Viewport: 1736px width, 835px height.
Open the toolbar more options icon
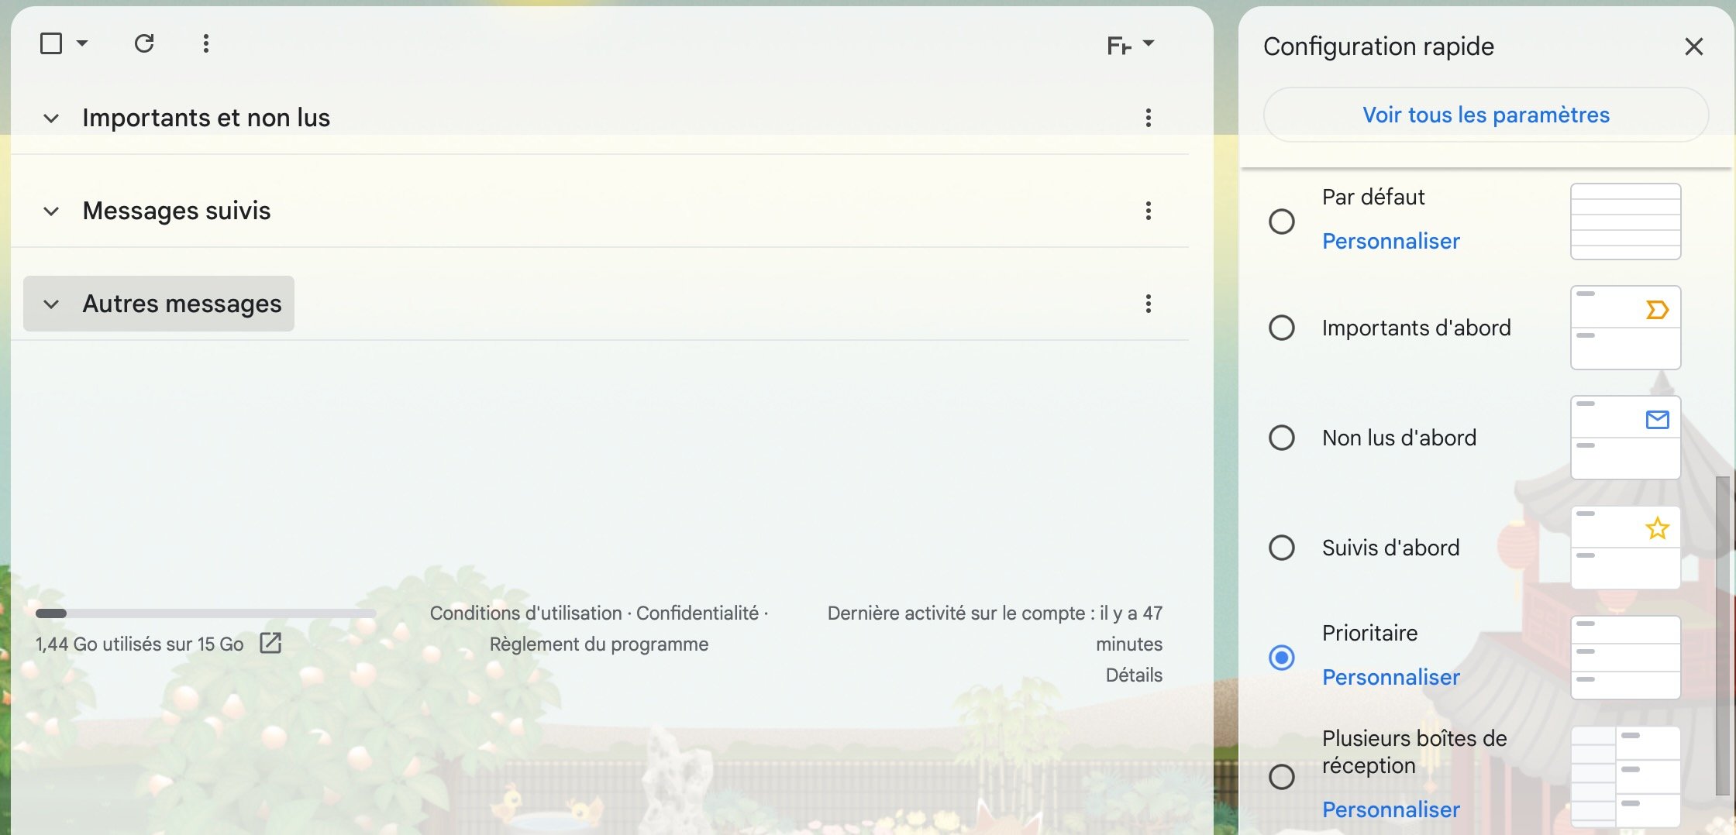206,43
